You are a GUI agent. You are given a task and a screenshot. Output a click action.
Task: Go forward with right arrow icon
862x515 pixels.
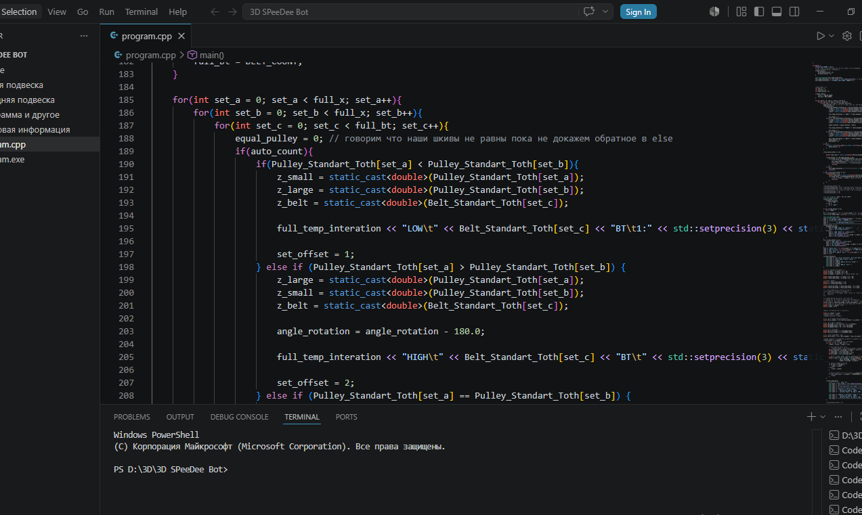click(x=233, y=12)
